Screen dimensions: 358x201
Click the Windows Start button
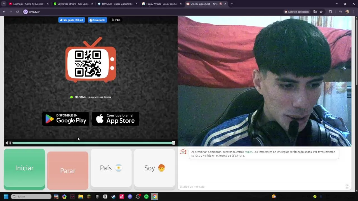coord(6,197)
